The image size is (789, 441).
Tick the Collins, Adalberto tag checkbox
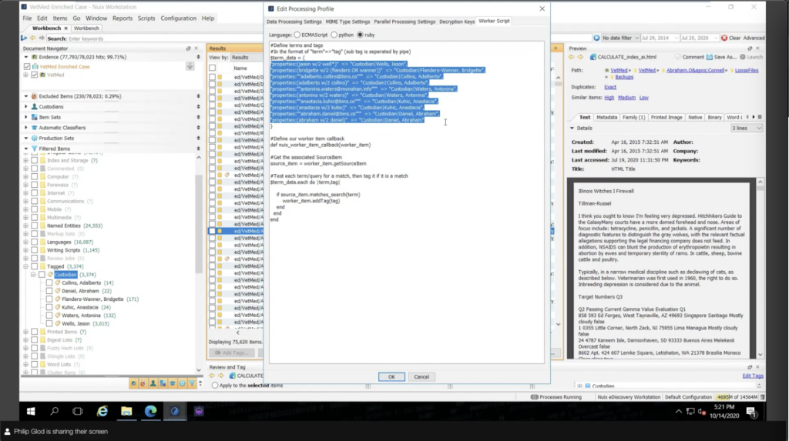tap(49, 282)
